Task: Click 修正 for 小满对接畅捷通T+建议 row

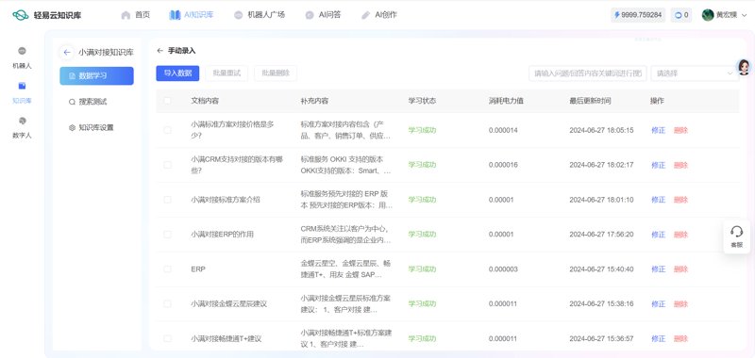Action: [658, 338]
